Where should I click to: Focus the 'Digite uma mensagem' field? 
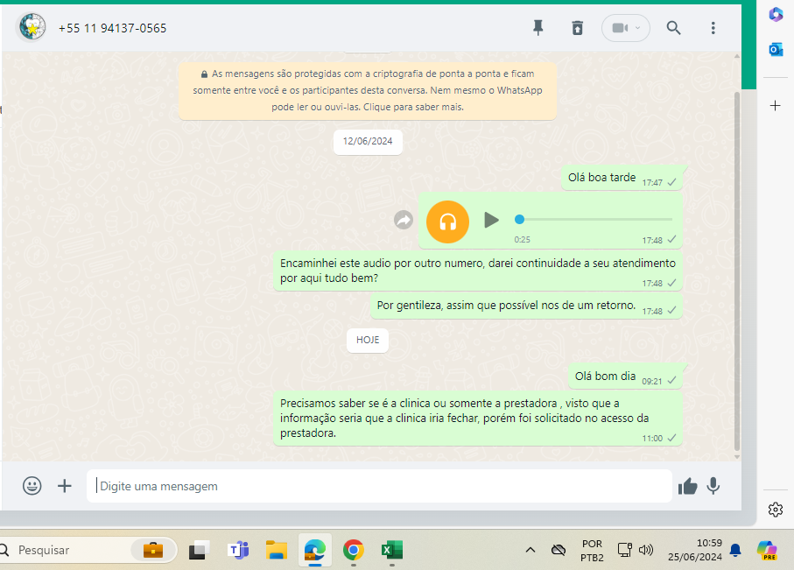pyautogui.click(x=378, y=486)
